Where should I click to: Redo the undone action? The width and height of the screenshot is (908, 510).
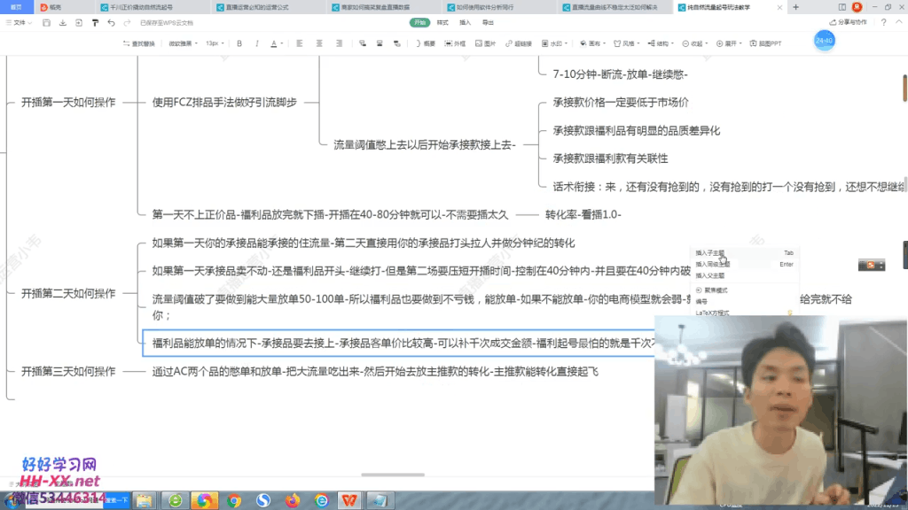click(x=128, y=22)
